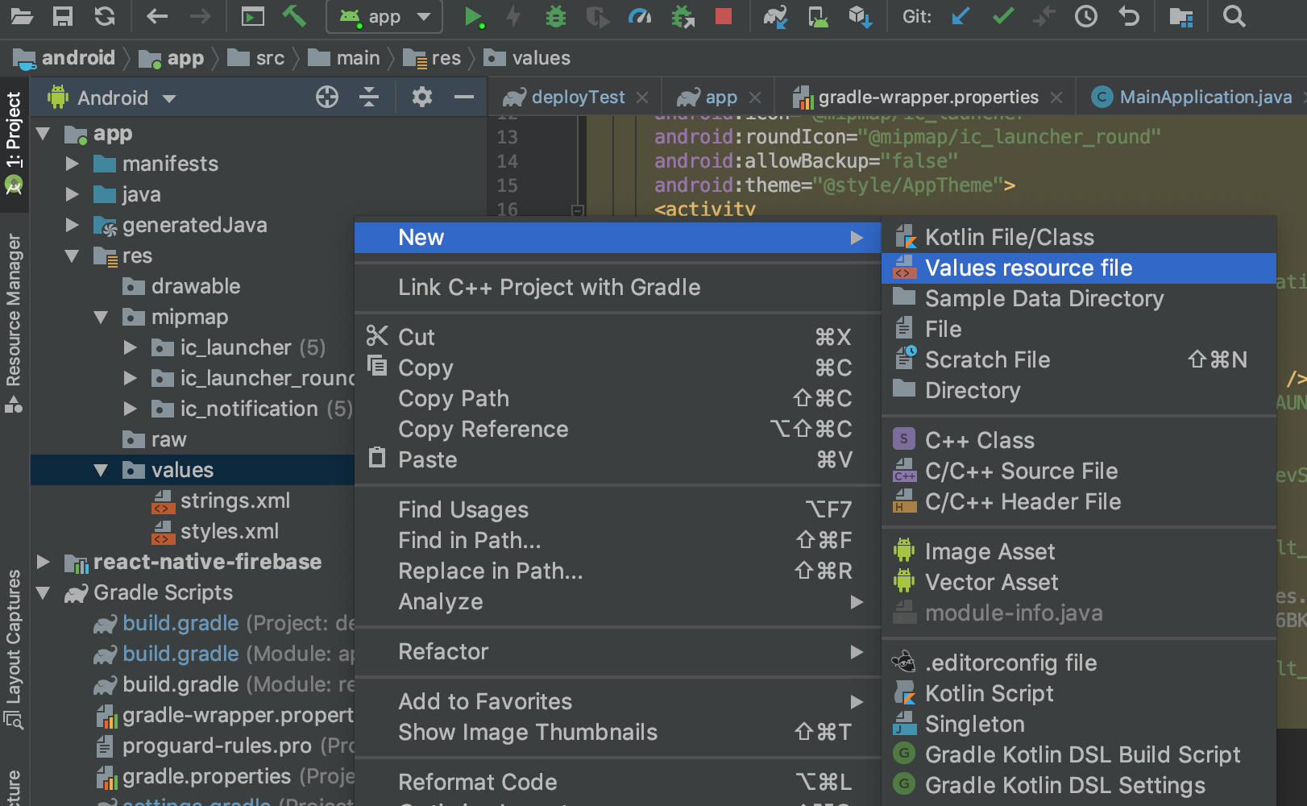This screenshot has height=806, width=1307.
Task: Navigate back with the left arrow
Action: 158,15
